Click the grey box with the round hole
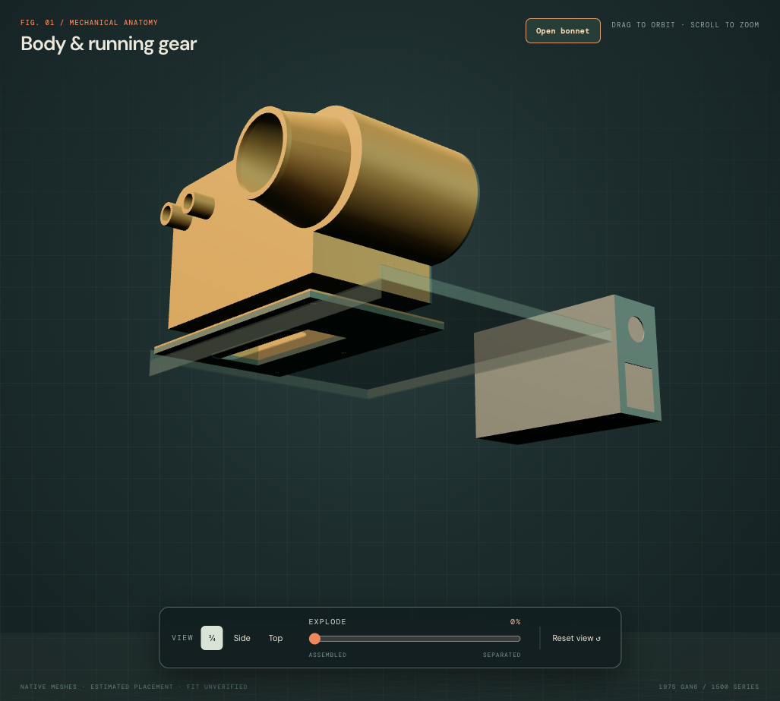Screen dimensions: 780x701 (x=567, y=369)
